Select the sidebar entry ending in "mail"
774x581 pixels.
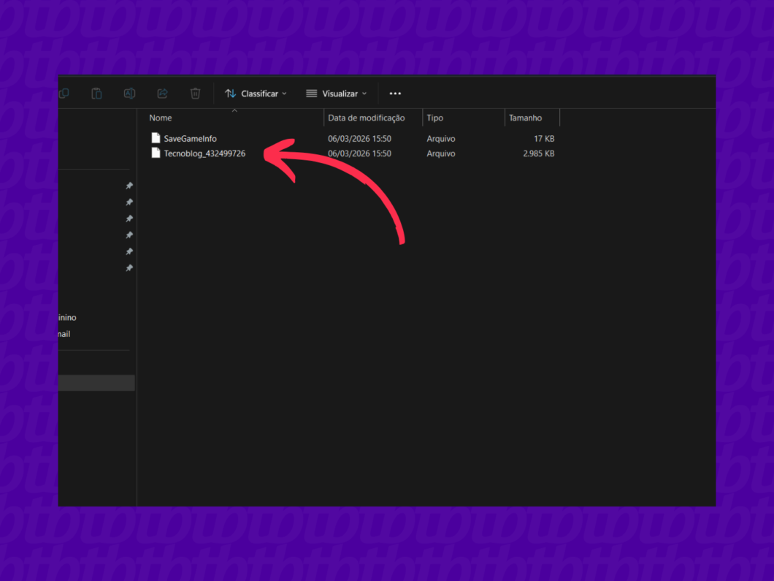point(64,334)
